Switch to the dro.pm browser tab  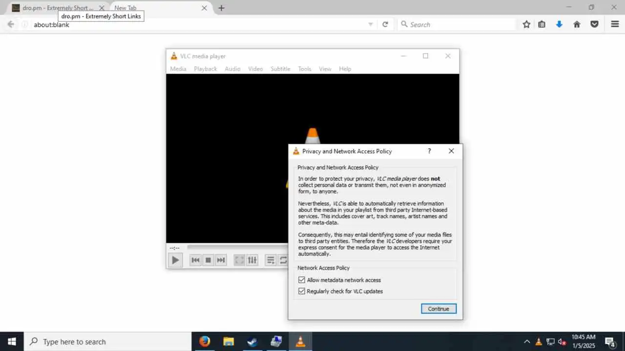pyautogui.click(x=58, y=8)
